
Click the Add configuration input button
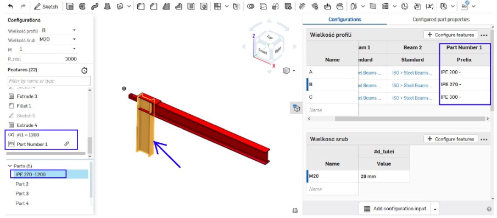pyautogui.click(x=395, y=209)
